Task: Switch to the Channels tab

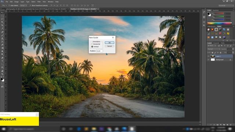Action: pyautogui.click(x=216, y=43)
